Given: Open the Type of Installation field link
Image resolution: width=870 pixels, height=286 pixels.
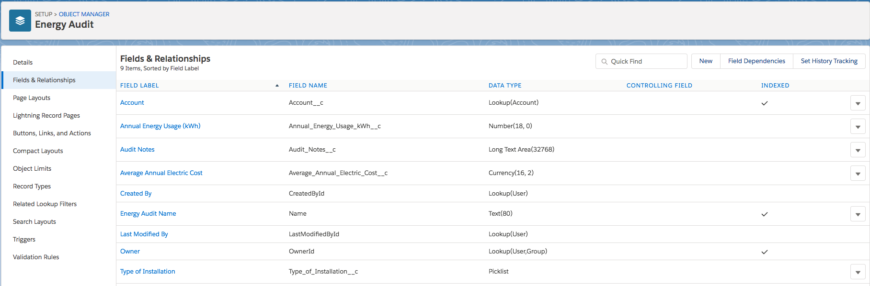Looking at the screenshot, I should [x=148, y=271].
